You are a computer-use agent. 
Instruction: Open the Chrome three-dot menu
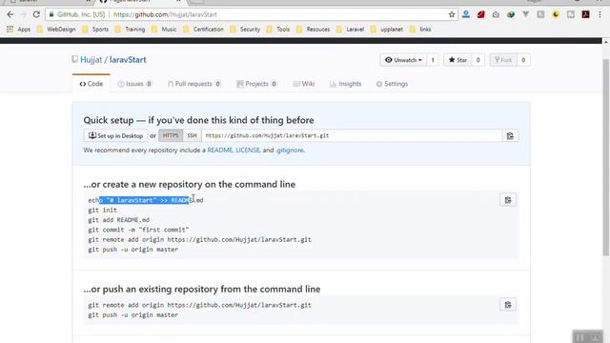coord(600,14)
